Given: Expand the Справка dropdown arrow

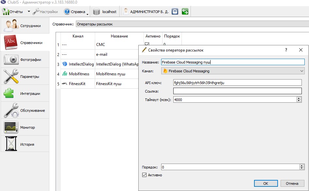Looking at the screenshot, I should click(88, 14).
